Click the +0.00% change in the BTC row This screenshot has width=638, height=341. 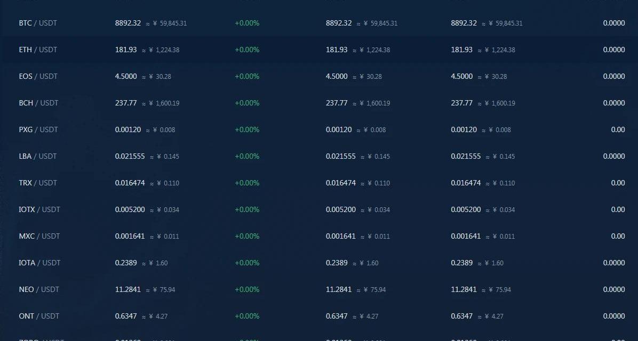click(247, 23)
